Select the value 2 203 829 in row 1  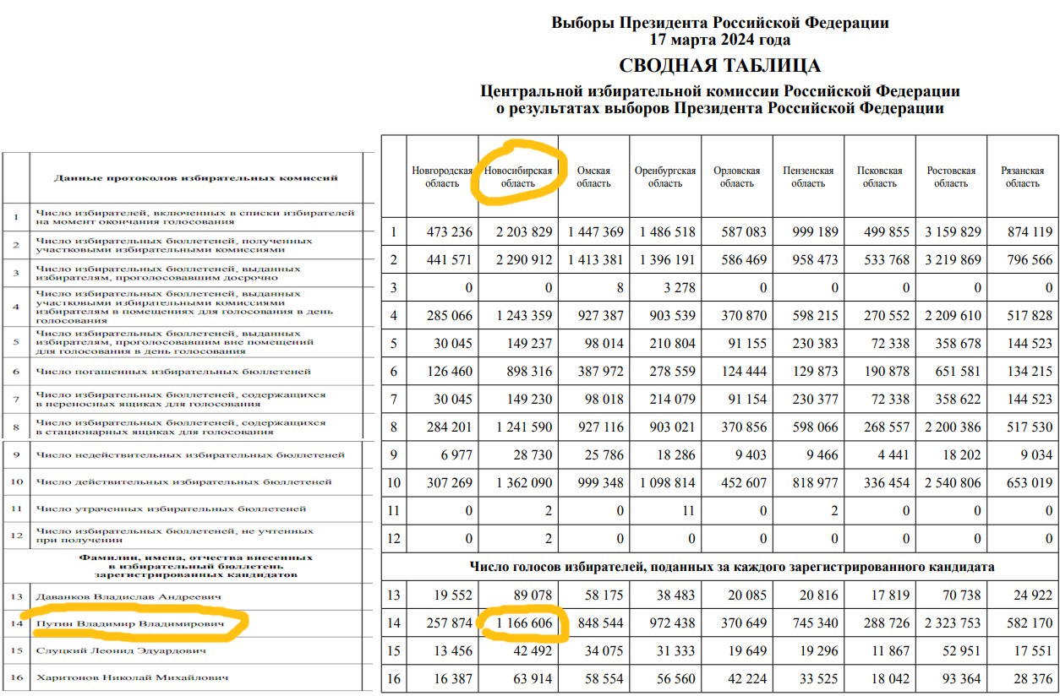pos(518,232)
